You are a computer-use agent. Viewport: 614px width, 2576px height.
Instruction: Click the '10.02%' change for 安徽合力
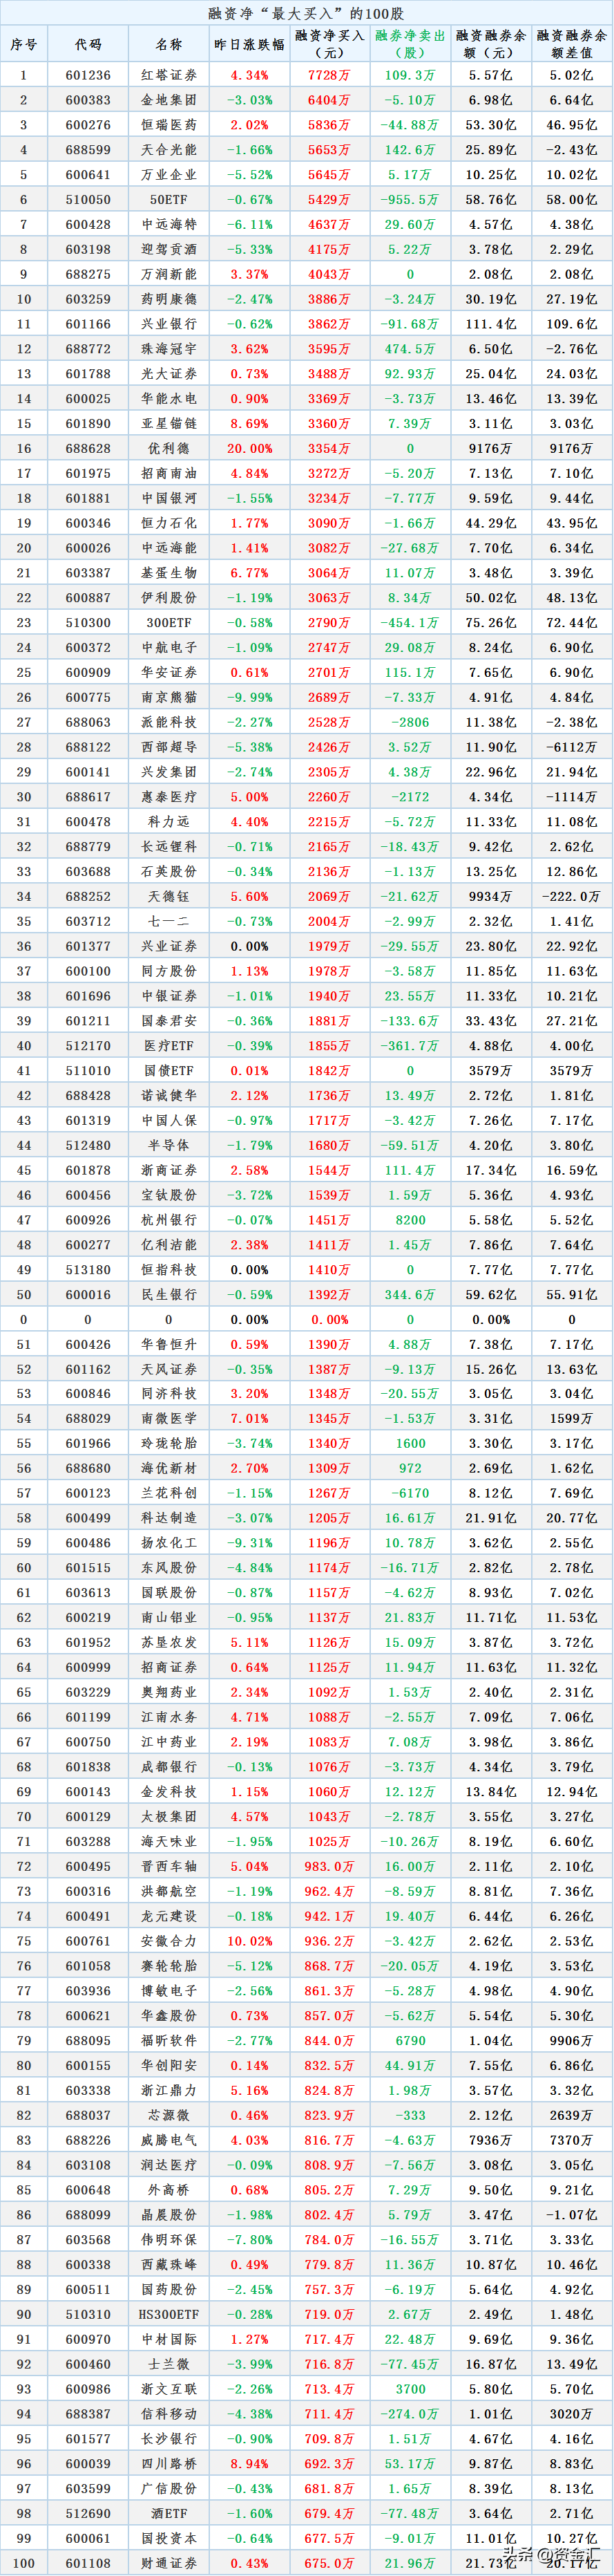click(249, 1941)
